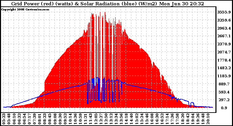
Task: Click the 13:12 time label
Action: [111, 119]
